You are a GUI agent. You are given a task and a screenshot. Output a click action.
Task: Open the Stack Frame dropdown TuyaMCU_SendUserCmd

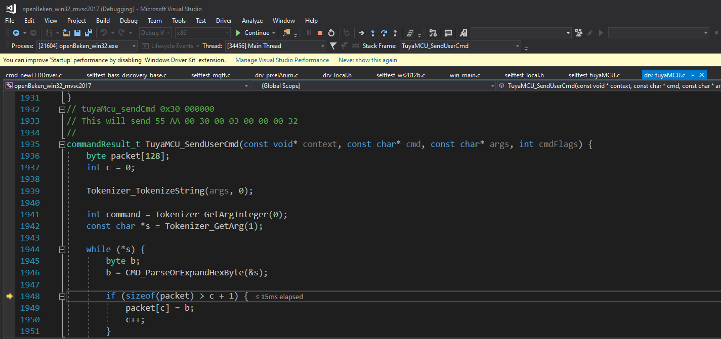(x=460, y=46)
